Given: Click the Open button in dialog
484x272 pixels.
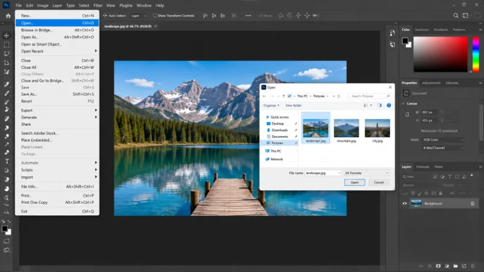Looking at the screenshot, I should (x=355, y=183).
